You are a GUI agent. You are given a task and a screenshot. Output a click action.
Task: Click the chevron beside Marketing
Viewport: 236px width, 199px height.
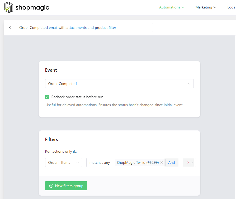215,7
